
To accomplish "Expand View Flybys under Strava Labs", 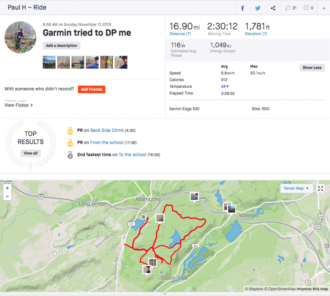I will [19, 105].
